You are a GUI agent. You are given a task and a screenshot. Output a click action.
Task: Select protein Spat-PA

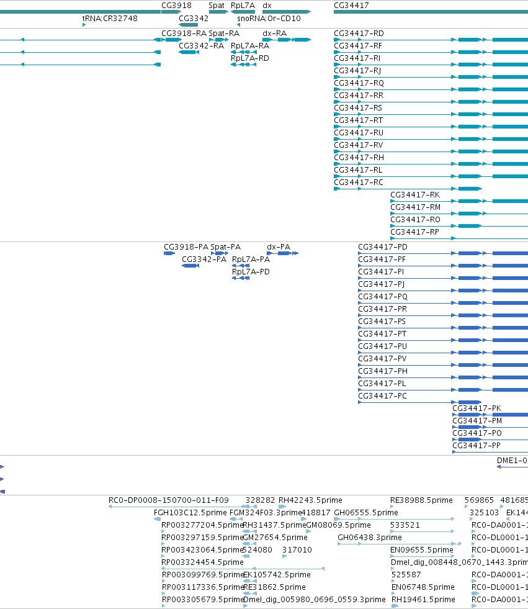click(x=226, y=247)
